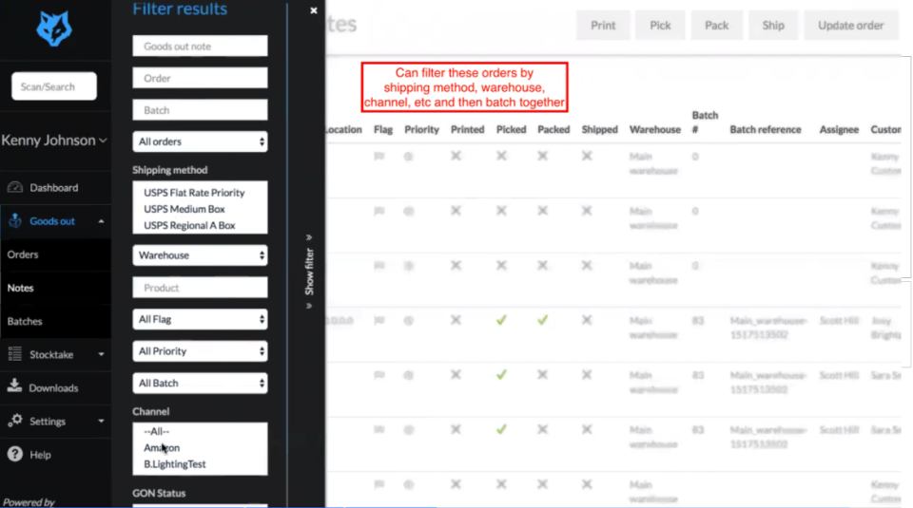913x508 pixels.
Task: Click Packed checkmark in first batch 83 row
Action: (x=542, y=320)
